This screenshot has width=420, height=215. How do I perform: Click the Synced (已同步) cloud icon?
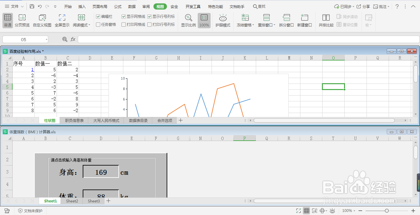click(x=336, y=6)
